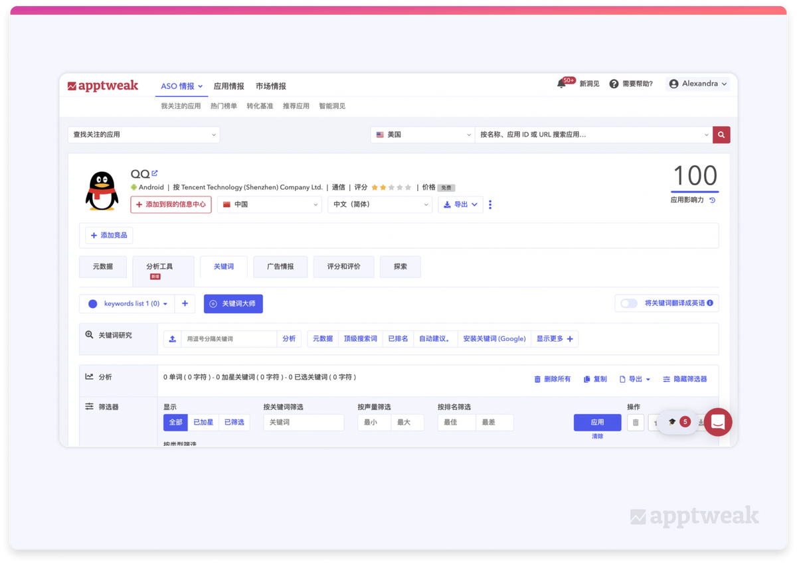Viewport: 797px width, 564px height.
Task: Expand the 查找关注的应用 dropdown
Action: tap(144, 135)
